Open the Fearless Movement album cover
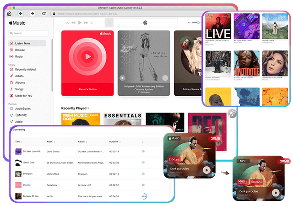293x206 pixels. (x=218, y=63)
